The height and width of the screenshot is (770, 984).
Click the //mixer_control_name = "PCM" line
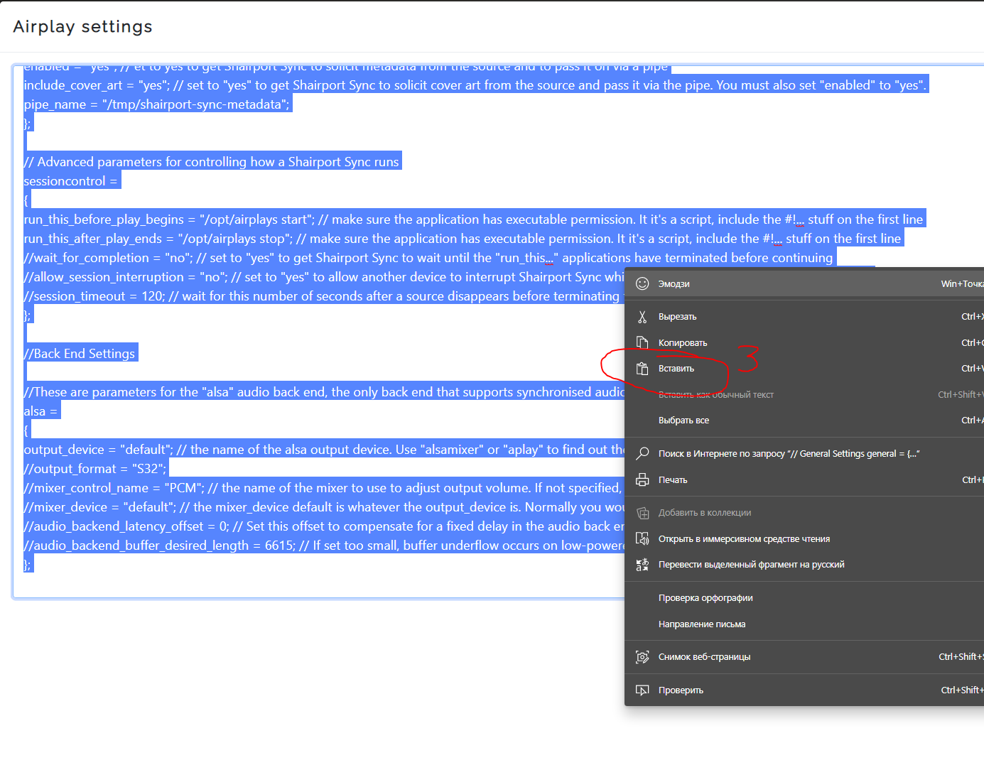tap(324, 488)
